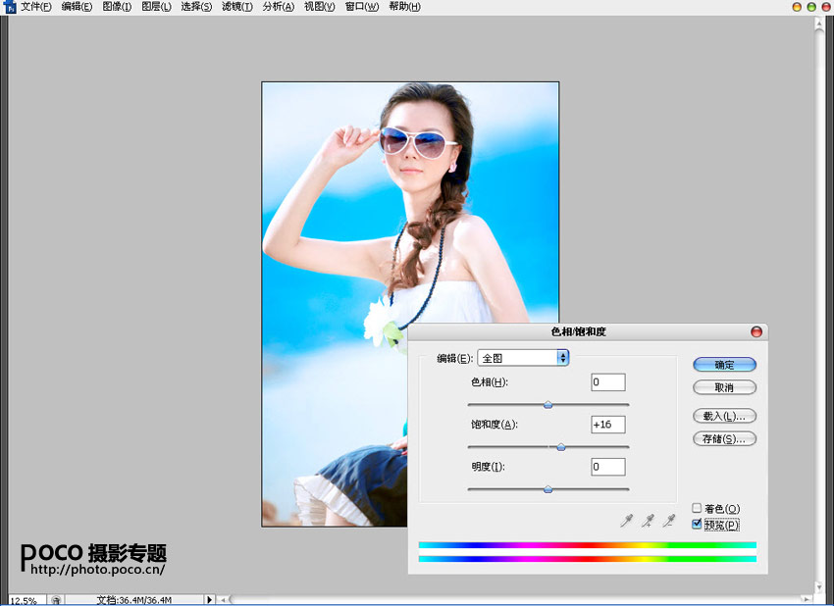Select the add-to-sample eyedropper (plus)
Screen dimensions: 834x606
point(648,521)
